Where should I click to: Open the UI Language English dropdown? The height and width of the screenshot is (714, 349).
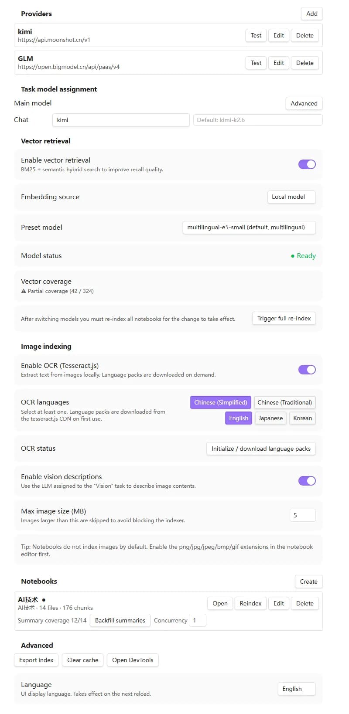pyautogui.click(x=297, y=689)
